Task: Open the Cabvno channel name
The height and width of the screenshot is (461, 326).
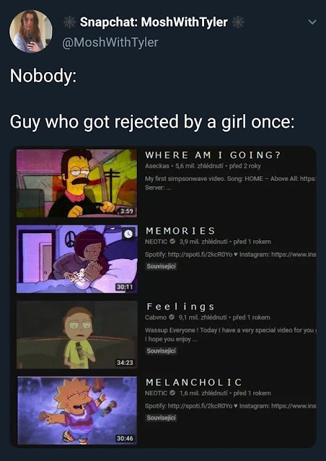Action: tap(156, 317)
